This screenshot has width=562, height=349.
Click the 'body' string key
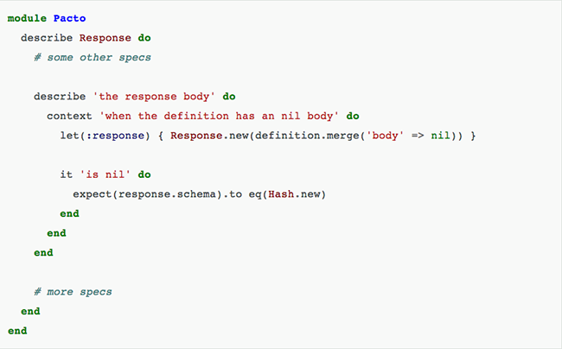point(367,136)
